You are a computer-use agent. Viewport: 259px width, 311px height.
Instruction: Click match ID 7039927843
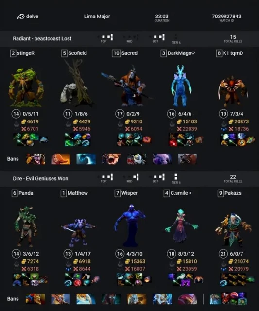pyautogui.click(x=226, y=16)
